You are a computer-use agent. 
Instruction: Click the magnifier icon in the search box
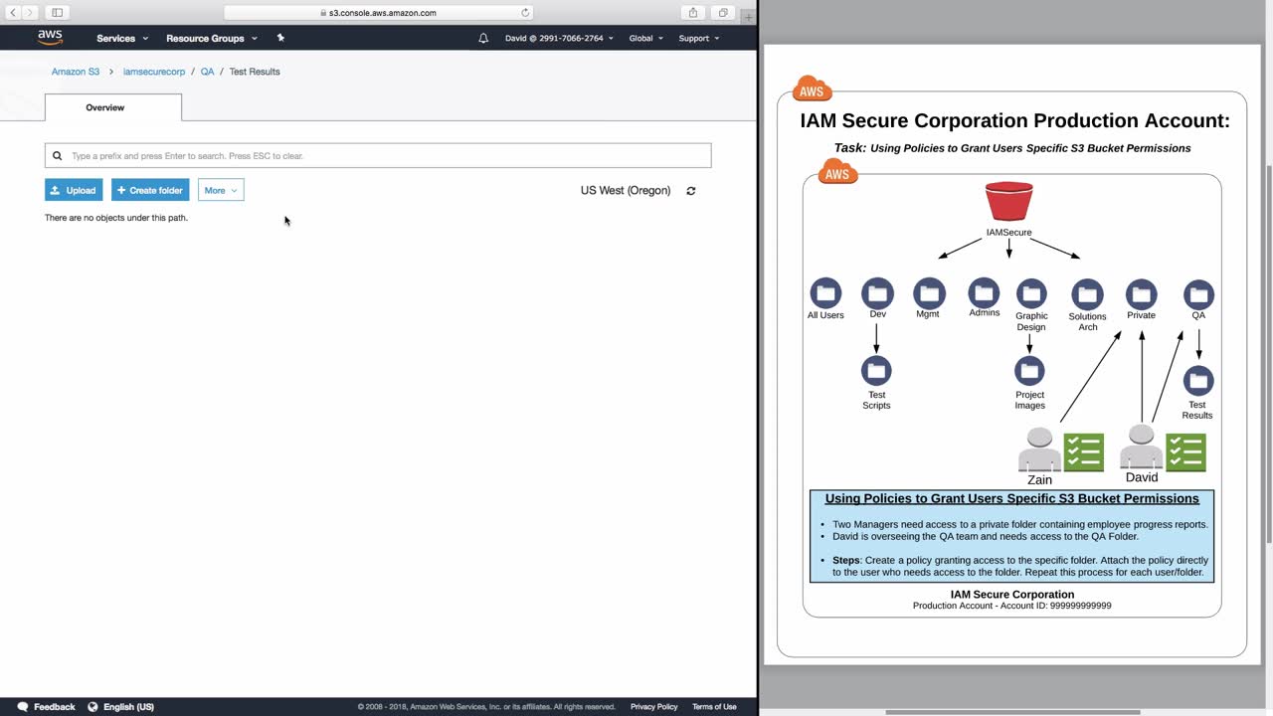pyautogui.click(x=58, y=156)
